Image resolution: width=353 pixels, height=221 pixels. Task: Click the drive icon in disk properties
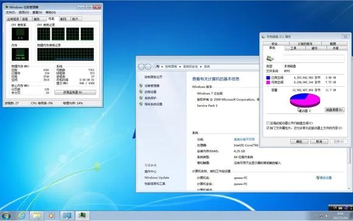tap(270, 58)
